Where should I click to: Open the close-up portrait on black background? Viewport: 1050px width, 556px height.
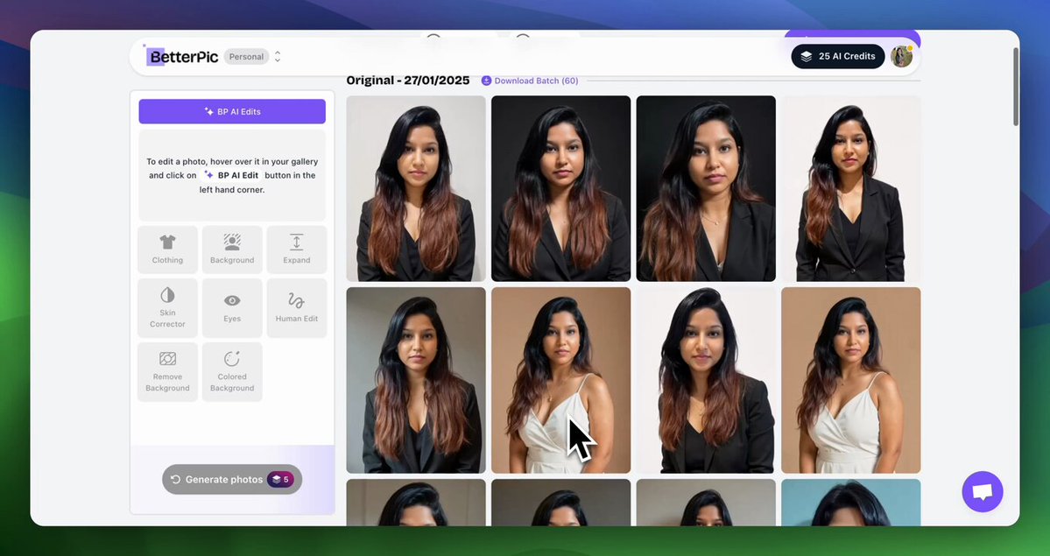pos(706,188)
